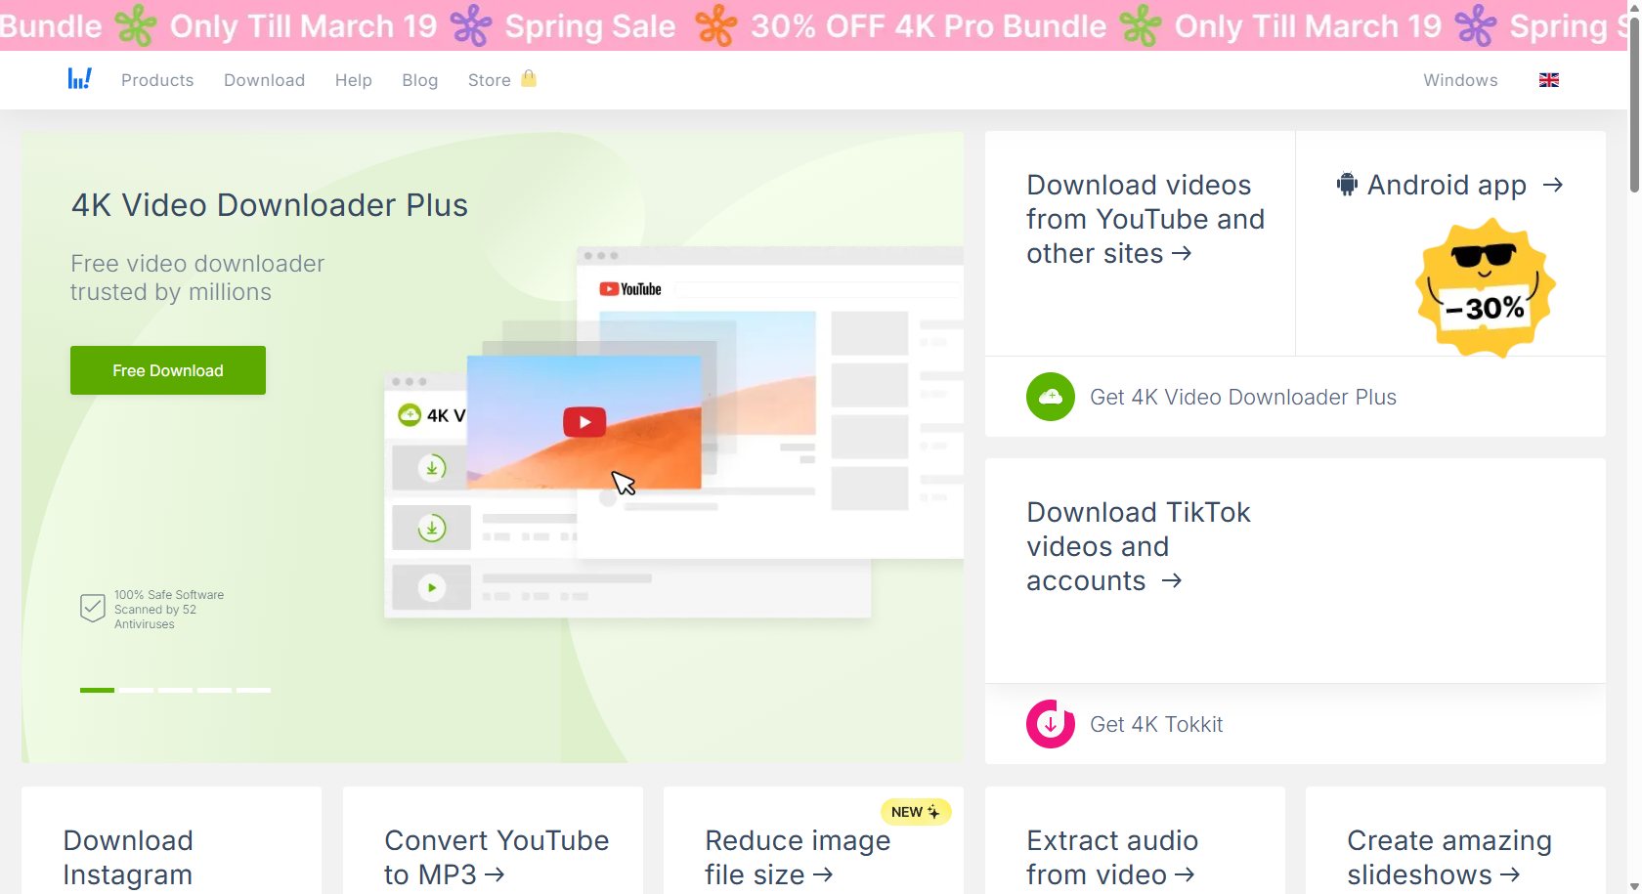Click the Android robot icon

1348,185
